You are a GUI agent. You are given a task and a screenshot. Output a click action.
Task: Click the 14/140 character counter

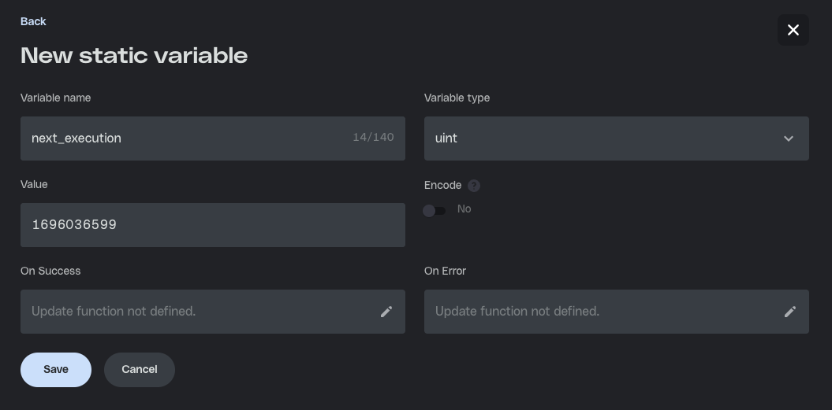coord(373,138)
